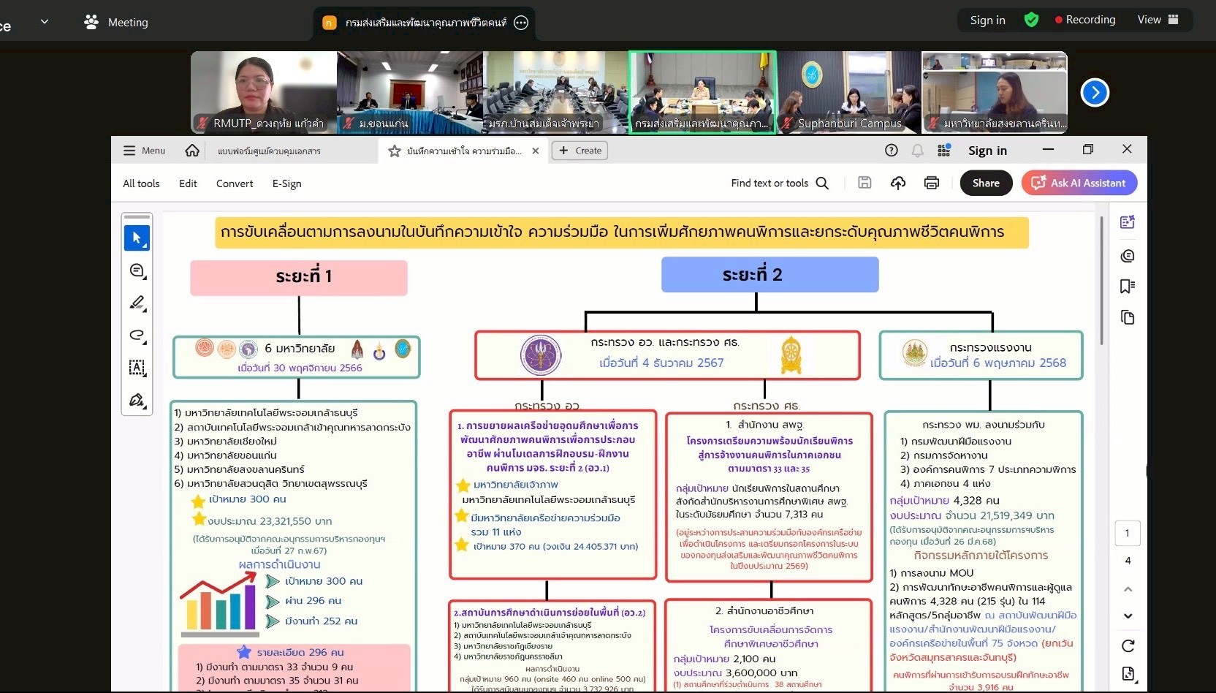Screen dimensions: 1216x693
Task: Open the bookmarks panel icon
Action: click(1127, 286)
